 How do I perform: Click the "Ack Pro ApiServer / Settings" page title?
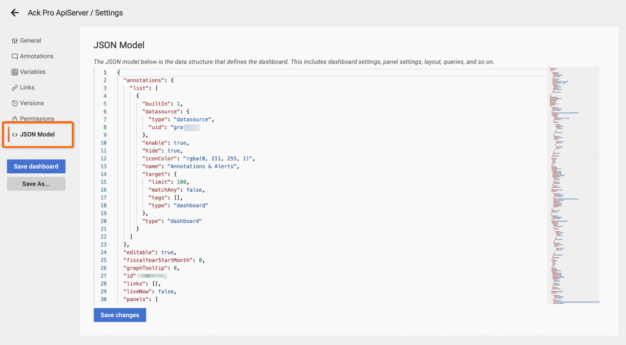click(75, 13)
